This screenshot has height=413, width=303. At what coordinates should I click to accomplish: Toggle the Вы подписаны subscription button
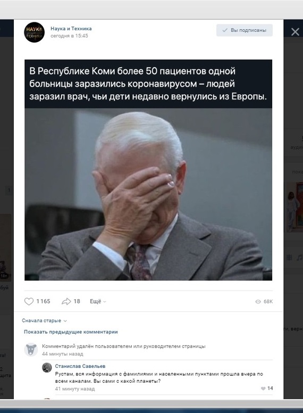tap(245, 30)
